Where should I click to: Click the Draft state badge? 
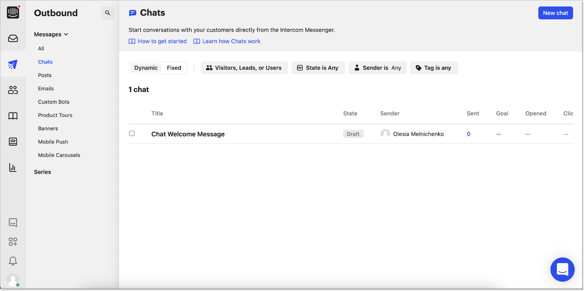point(353,134)
